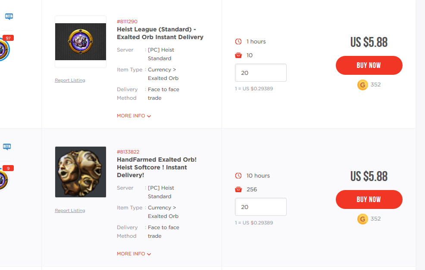Click the BETA chat icon in first listing
The height and width of the screenshot is (270, 425).
click(9, 16)
